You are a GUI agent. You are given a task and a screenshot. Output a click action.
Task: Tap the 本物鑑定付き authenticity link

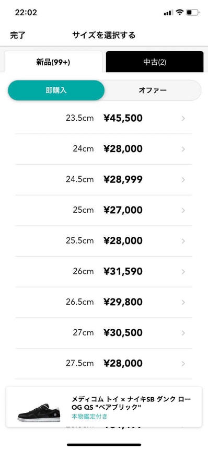[x=89, y=416]
